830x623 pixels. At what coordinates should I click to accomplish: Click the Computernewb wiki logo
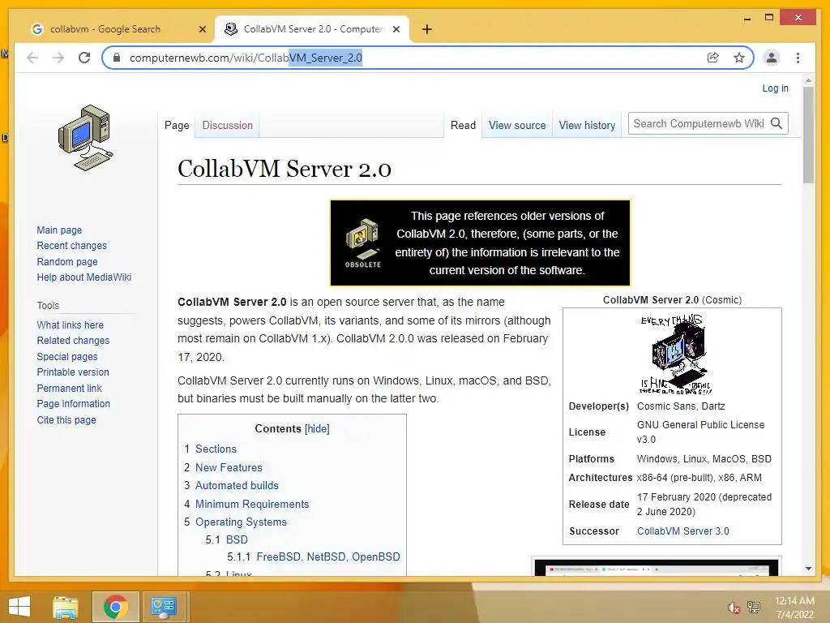[85, 138]
